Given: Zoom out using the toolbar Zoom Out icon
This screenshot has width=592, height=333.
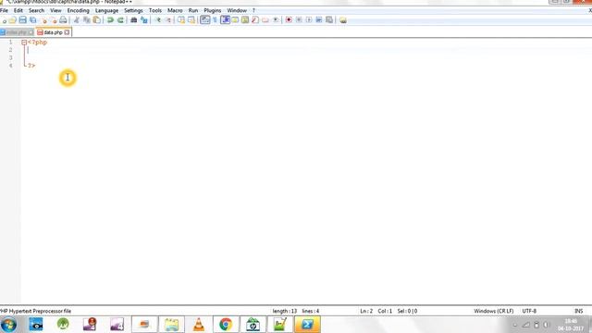Looking at the screenshot, I should point(168,20).
